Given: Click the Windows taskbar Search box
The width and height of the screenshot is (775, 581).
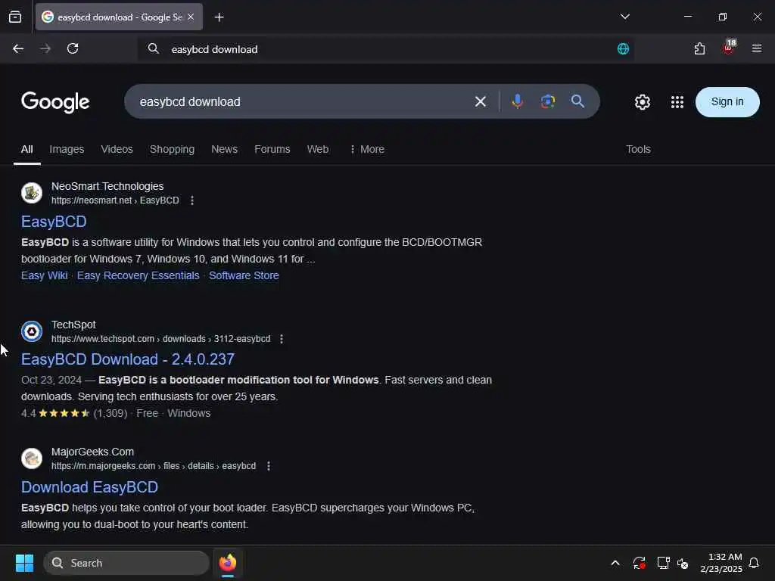Looking at the screenshot, I should [x=126, y=563].
